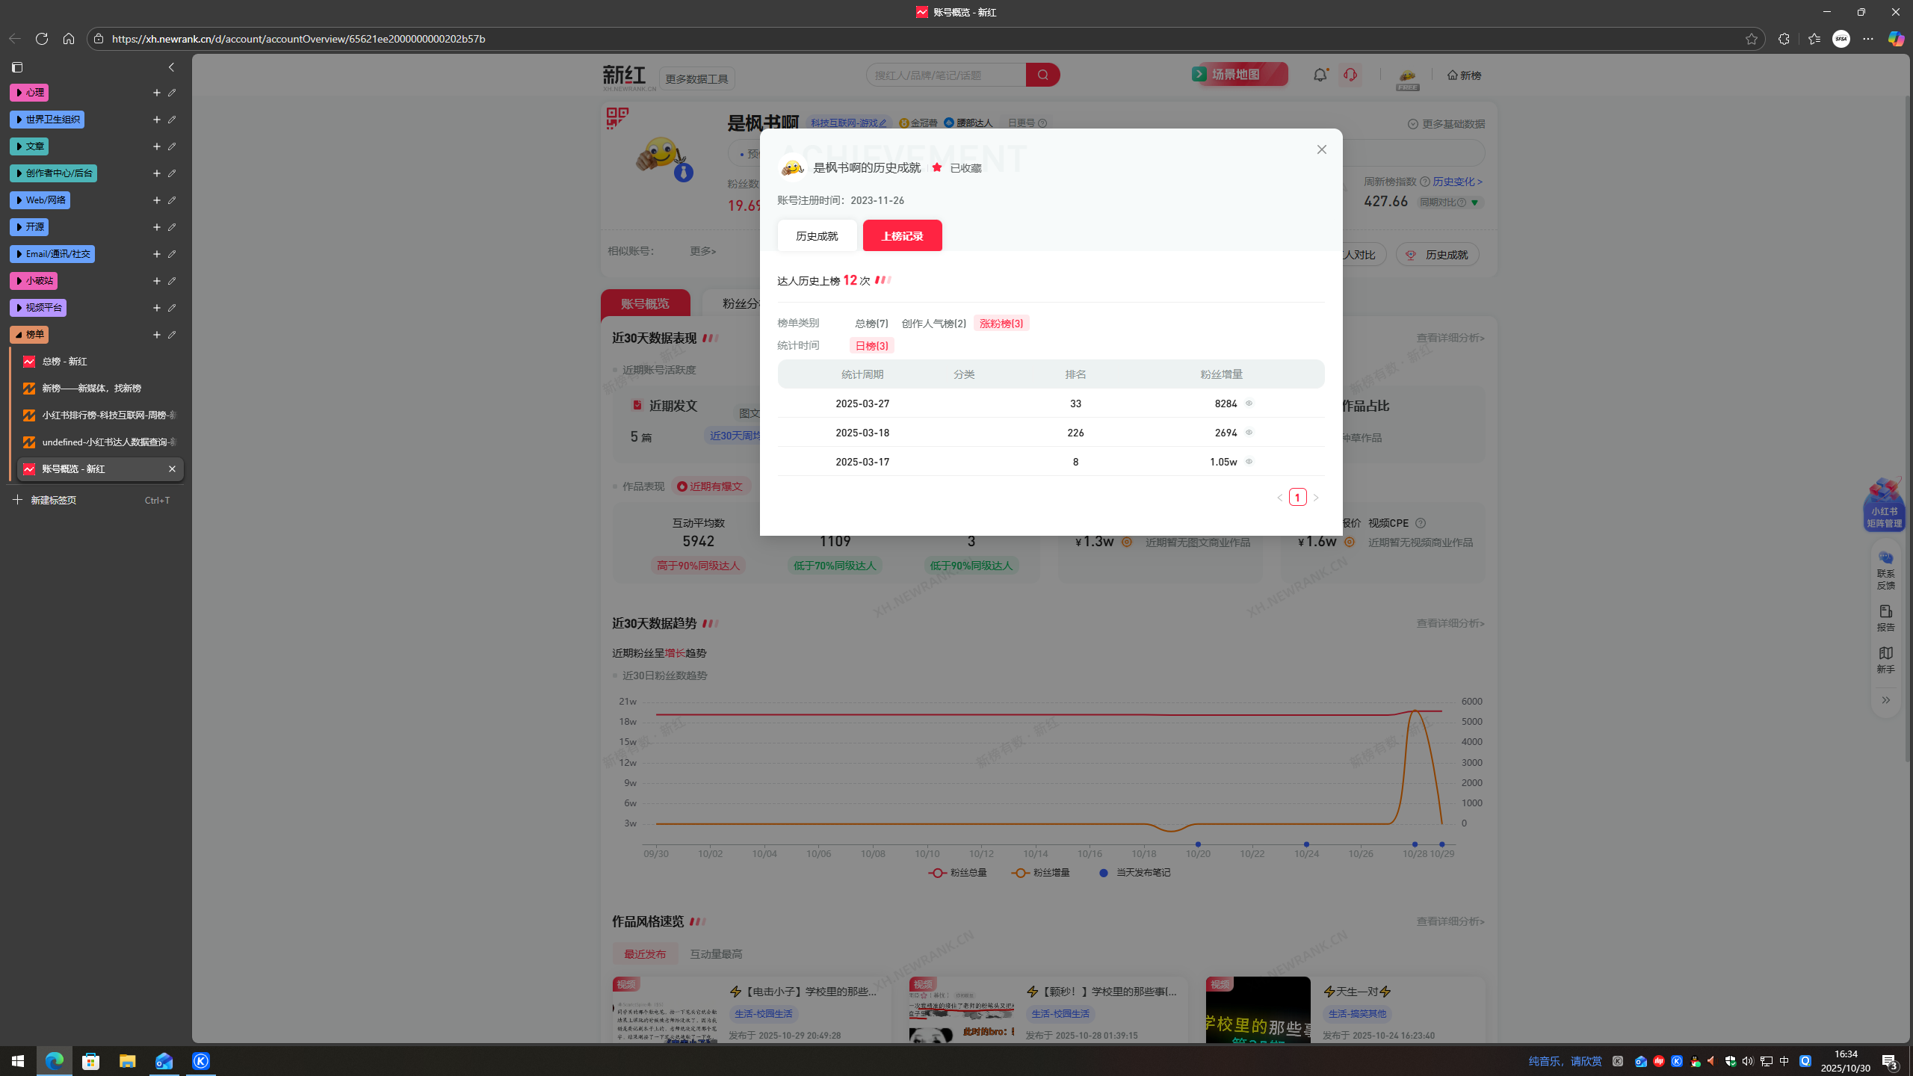
Task: Click the customer service headset icon
Action: click(1350, 75)
